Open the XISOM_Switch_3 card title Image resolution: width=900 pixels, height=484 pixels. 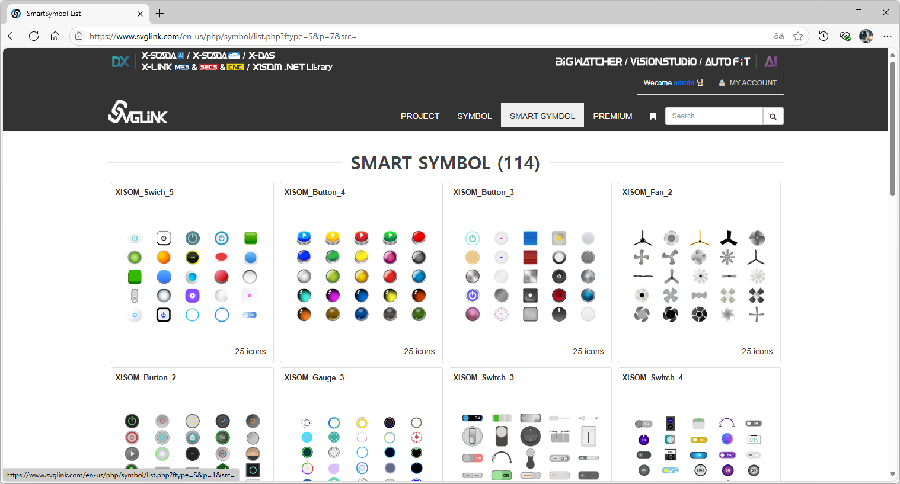click(483, 377)
